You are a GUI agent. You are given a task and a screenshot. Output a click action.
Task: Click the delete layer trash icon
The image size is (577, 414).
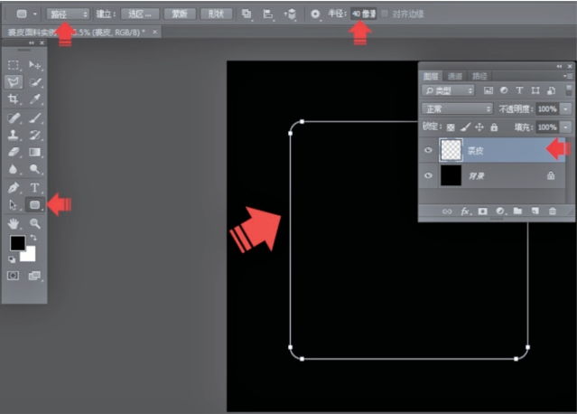pyautogui.click(x=553, y=211)
